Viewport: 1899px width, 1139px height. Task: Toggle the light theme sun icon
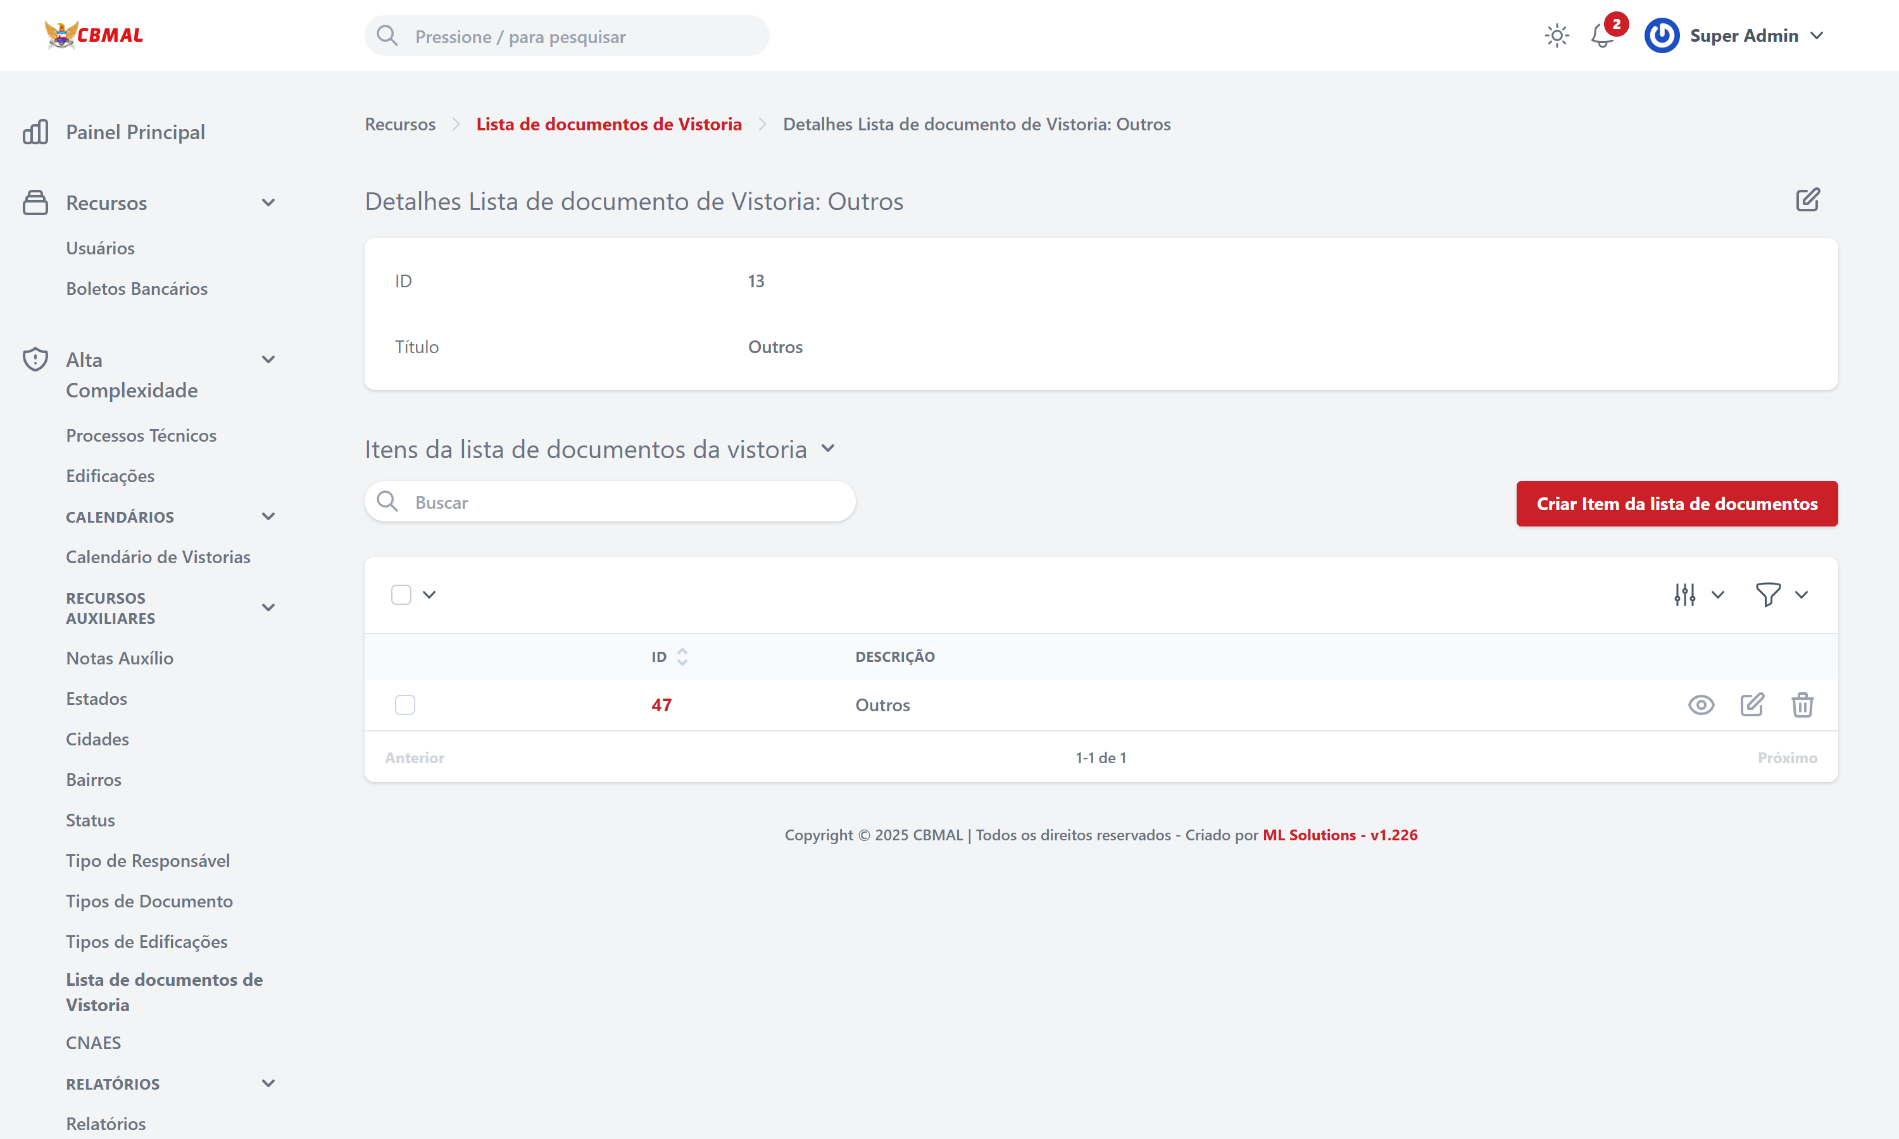[1557, 36]
